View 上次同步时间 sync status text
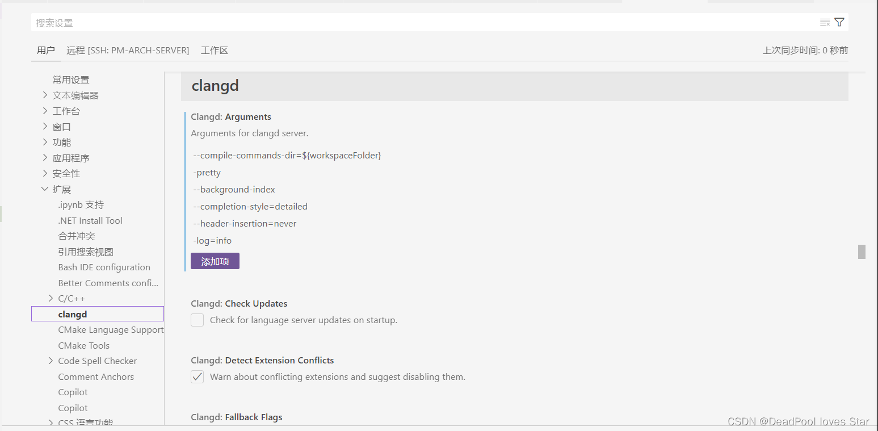 pos(805,51)
